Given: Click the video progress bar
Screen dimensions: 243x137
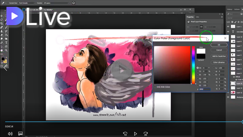Looking at the screenshot, I should pyautogui.click(x=124, y=122).
